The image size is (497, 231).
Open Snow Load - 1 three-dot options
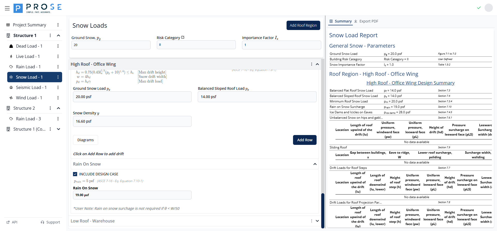(x=58, y=77)
